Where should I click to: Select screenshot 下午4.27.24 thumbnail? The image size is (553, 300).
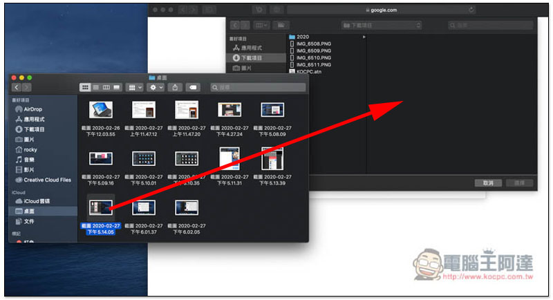point(229,110)
